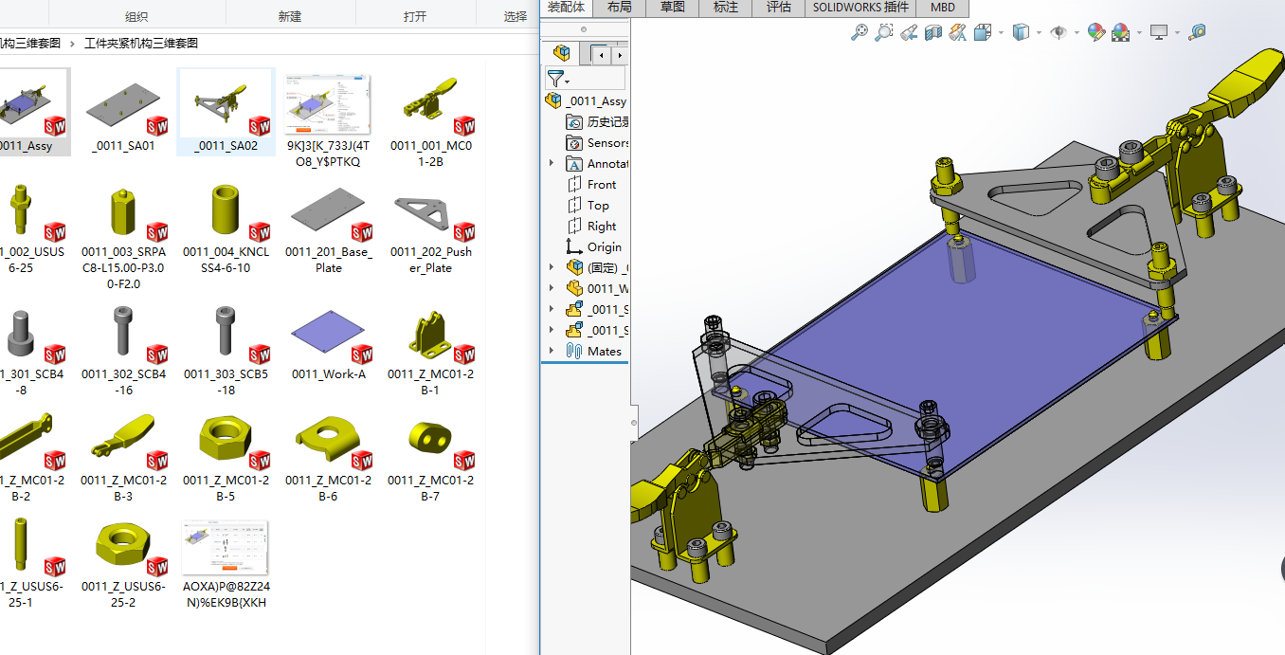Click the Apply Scene icon
The height and width of the screenshot is (655, 1285).
[x=1120, y=32]
